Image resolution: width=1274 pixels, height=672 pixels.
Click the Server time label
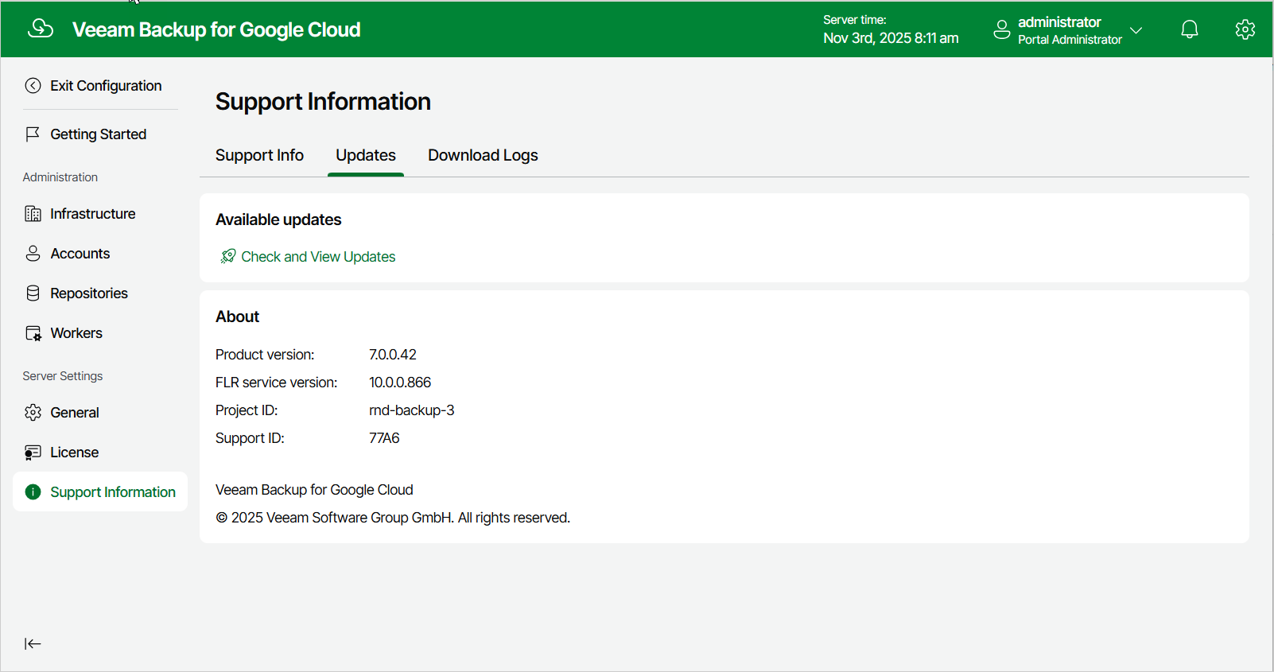pos(855,20)
